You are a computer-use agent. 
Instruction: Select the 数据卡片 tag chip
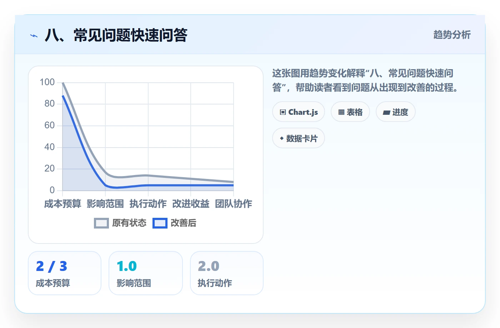coord(299,138)
